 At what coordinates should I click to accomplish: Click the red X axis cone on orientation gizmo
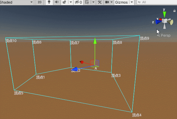point(160,19)
